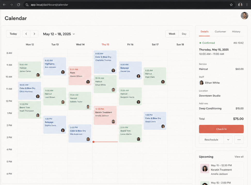Viewport: 251px width, 185px height.
Task: Click the staff avatar on Isabella Taylor appointment
Action: 88,107
